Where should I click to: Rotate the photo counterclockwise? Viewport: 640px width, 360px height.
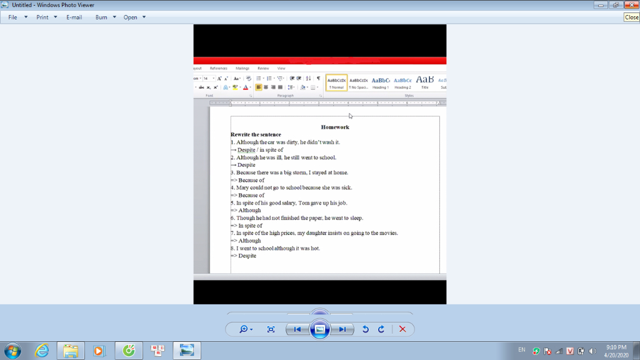365,329
